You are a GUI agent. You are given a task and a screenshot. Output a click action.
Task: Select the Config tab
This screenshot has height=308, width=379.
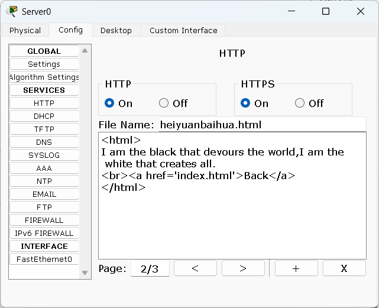pyautogui.click(x=70, y=30)
